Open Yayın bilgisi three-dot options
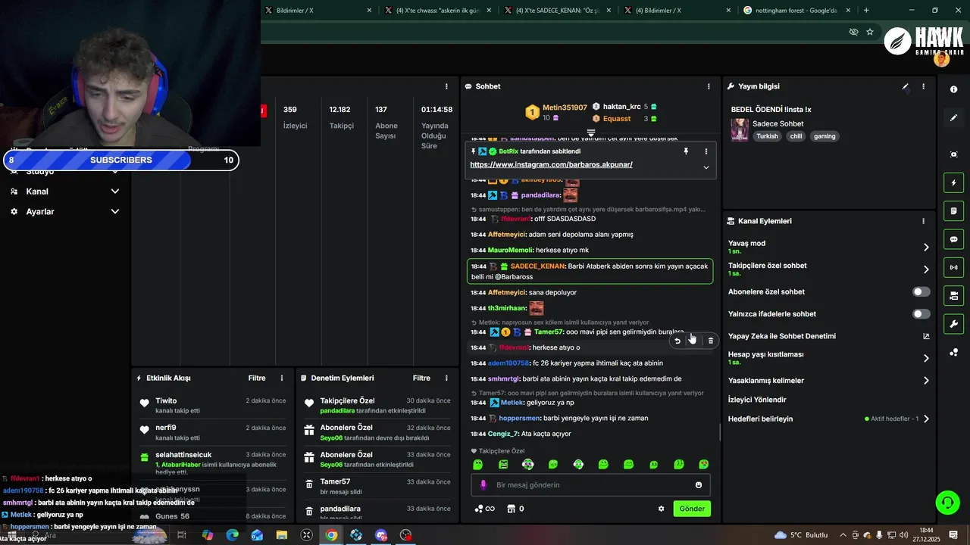 coord(923,86)
